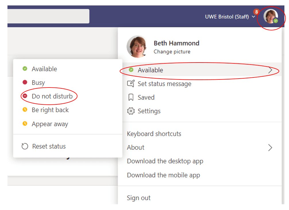Click the Be right back clock icon
This screenshot has width=289, height=210.
click(x=25, y=110)
